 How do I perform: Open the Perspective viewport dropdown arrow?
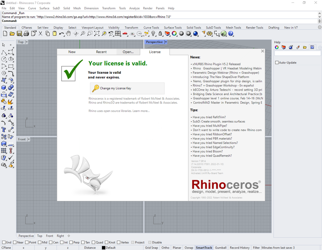click(166, 42)
